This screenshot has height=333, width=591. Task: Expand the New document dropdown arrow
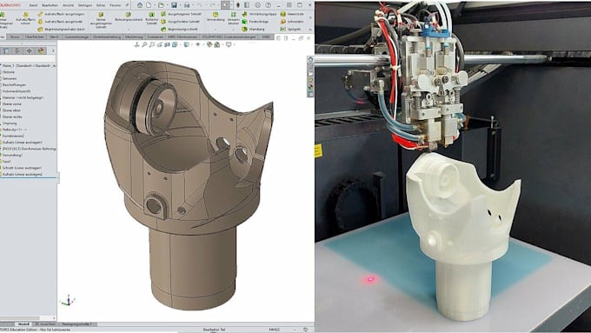(x=154, y=5)
